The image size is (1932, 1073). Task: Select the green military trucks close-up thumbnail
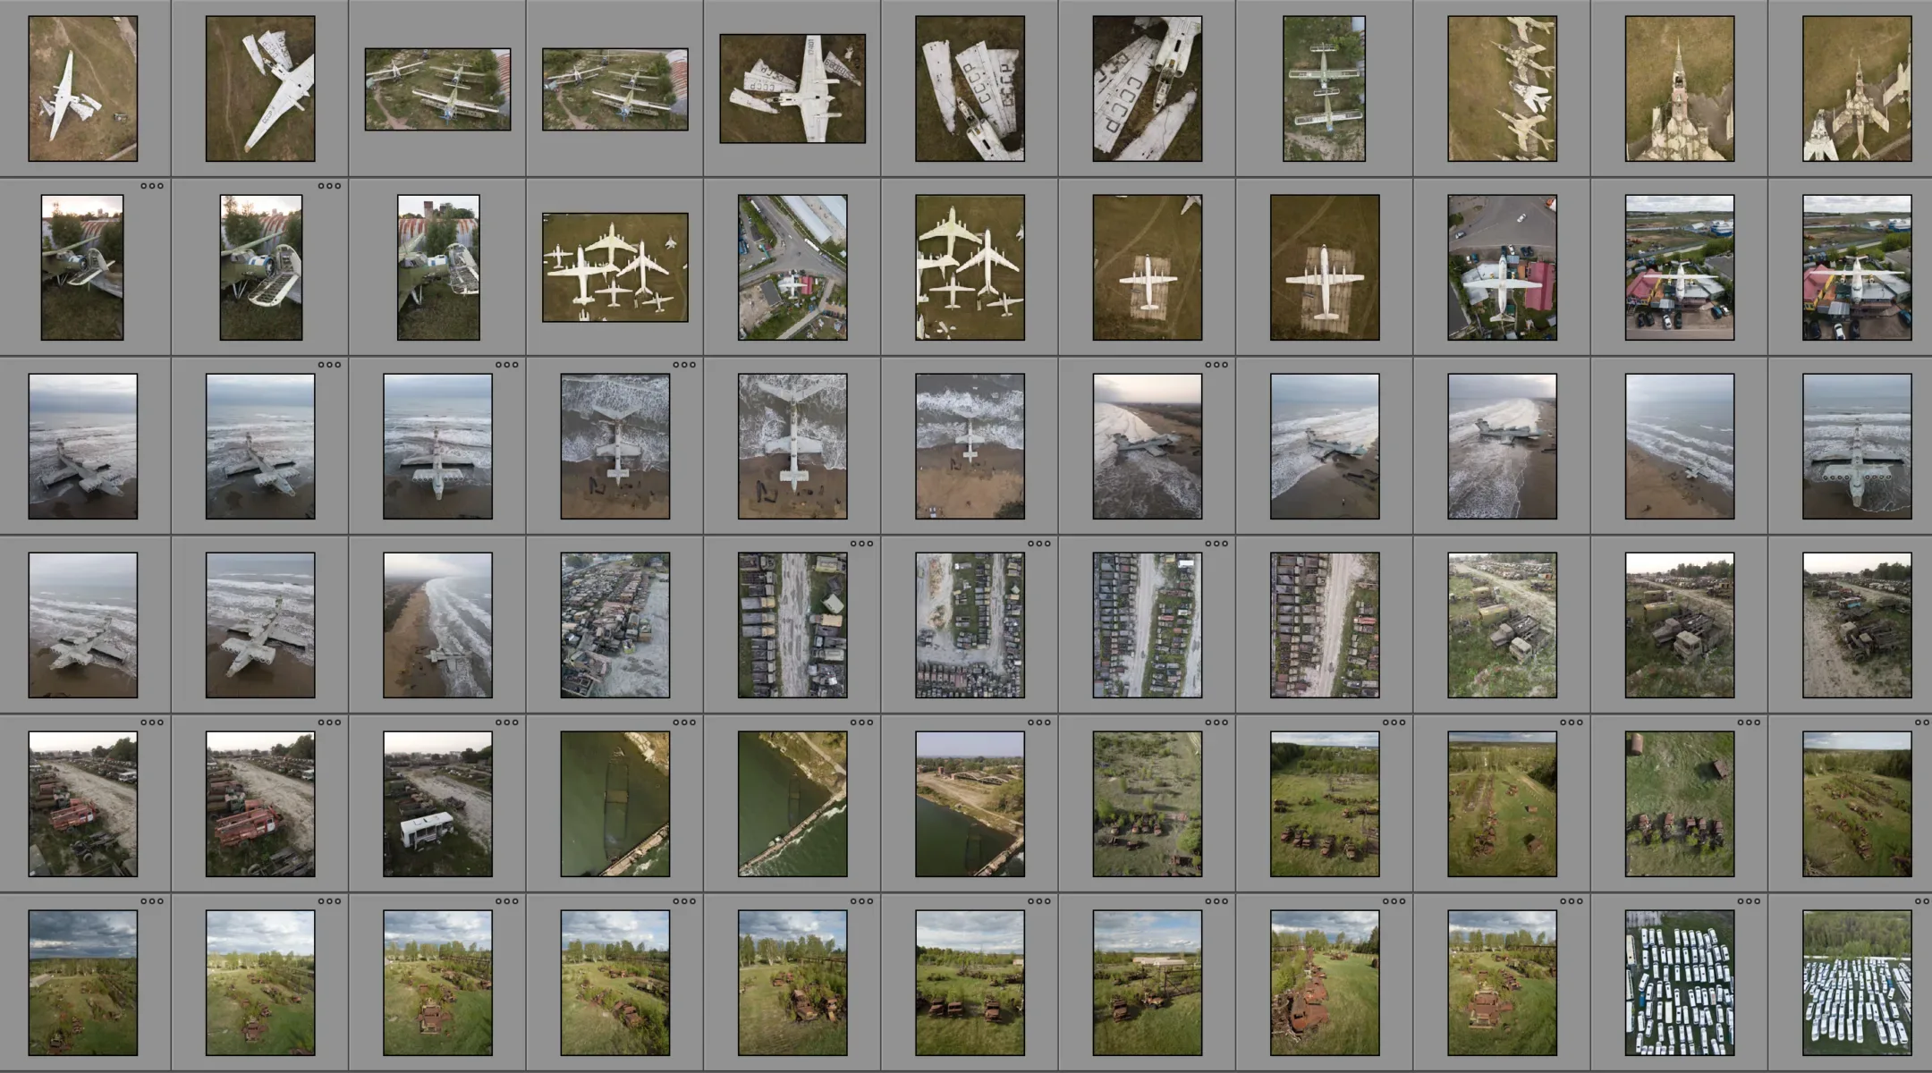(1502, 625)
